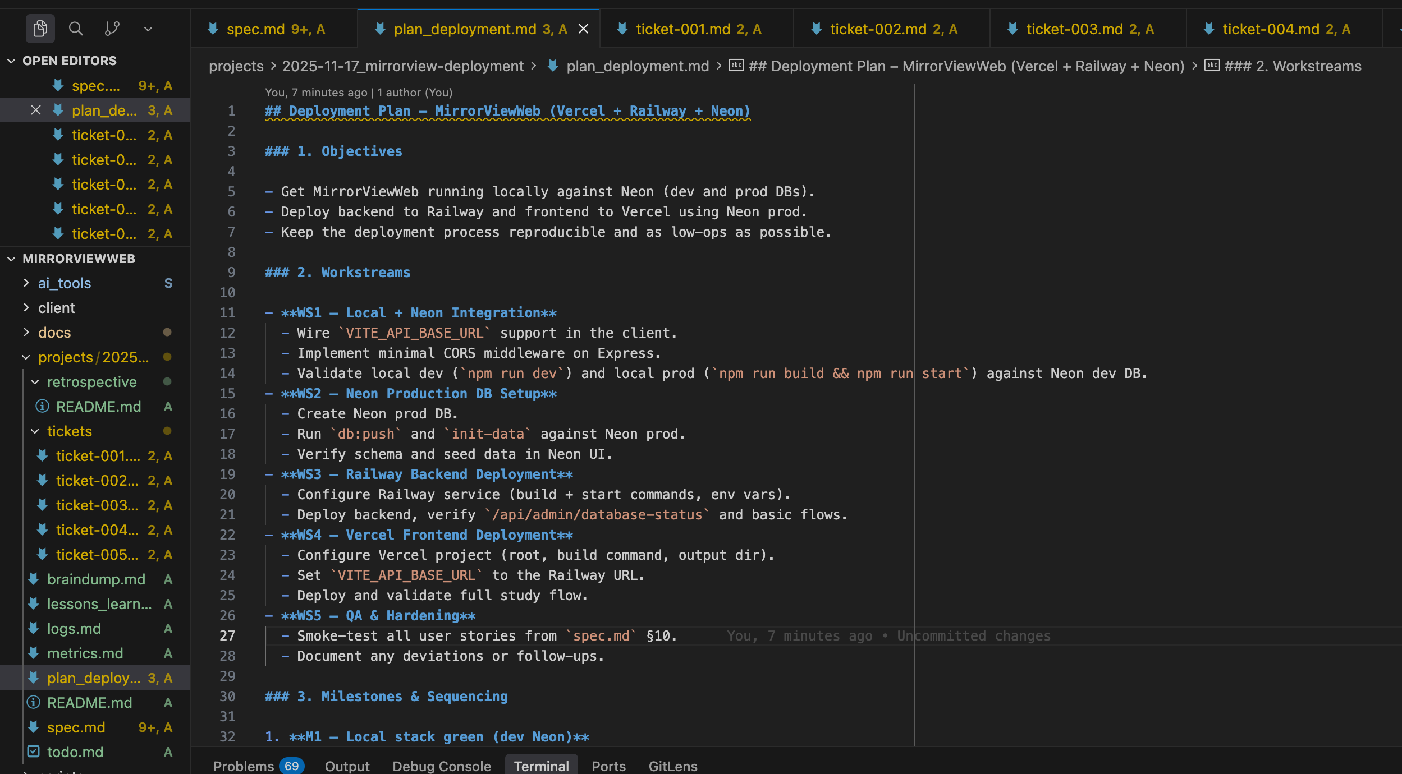Click the modified-file dot next to docs folder
Image resolution: width=1402 pixels, height=774 pixels.
tap(167, 332)
